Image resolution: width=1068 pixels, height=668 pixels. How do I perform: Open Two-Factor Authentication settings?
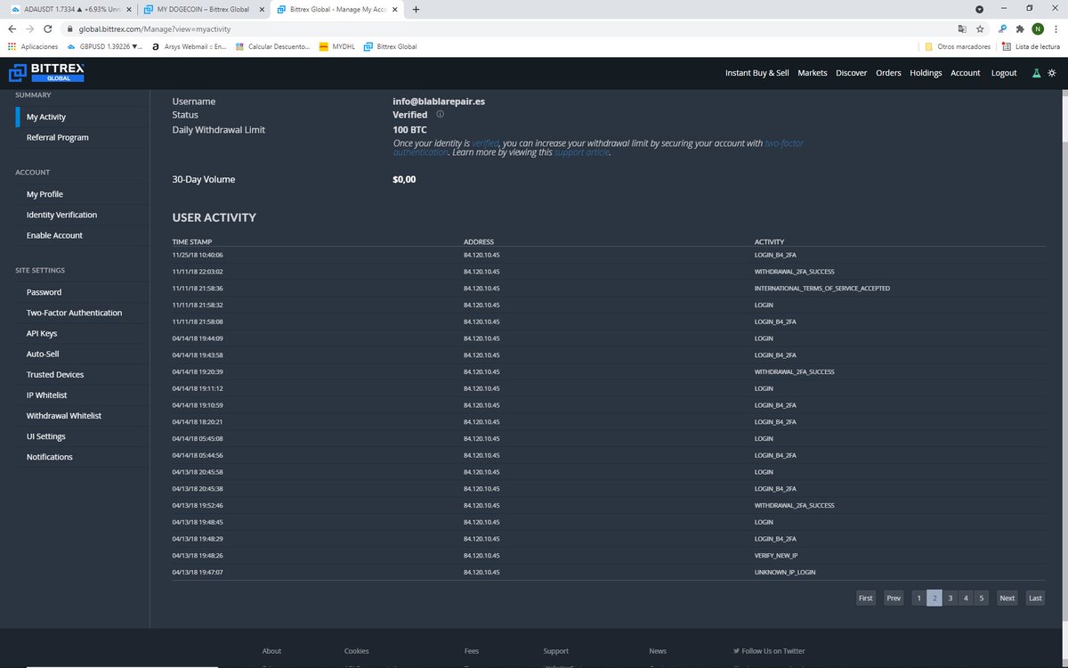(x=75, y=313)
